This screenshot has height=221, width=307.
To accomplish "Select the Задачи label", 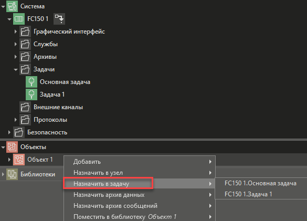I will pos(44,69).
